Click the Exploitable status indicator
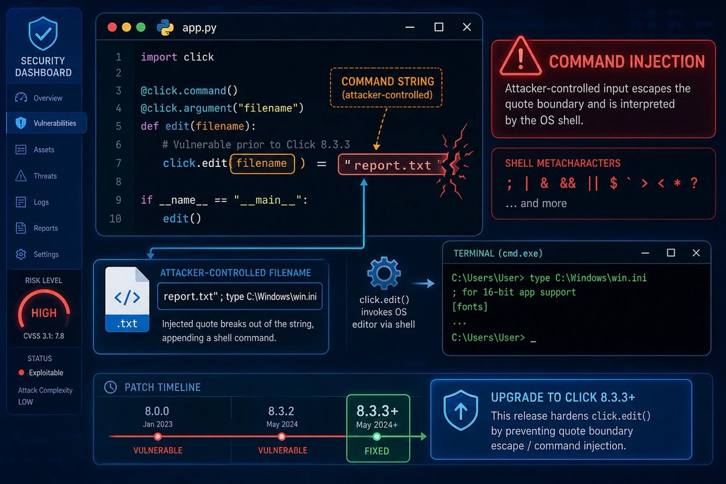This screenshot has height=484, width=726. point(41,373)
